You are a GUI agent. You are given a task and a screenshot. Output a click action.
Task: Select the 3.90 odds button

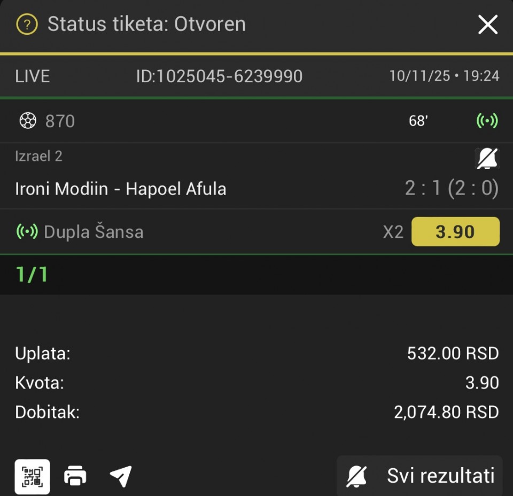tap(455, 231)
